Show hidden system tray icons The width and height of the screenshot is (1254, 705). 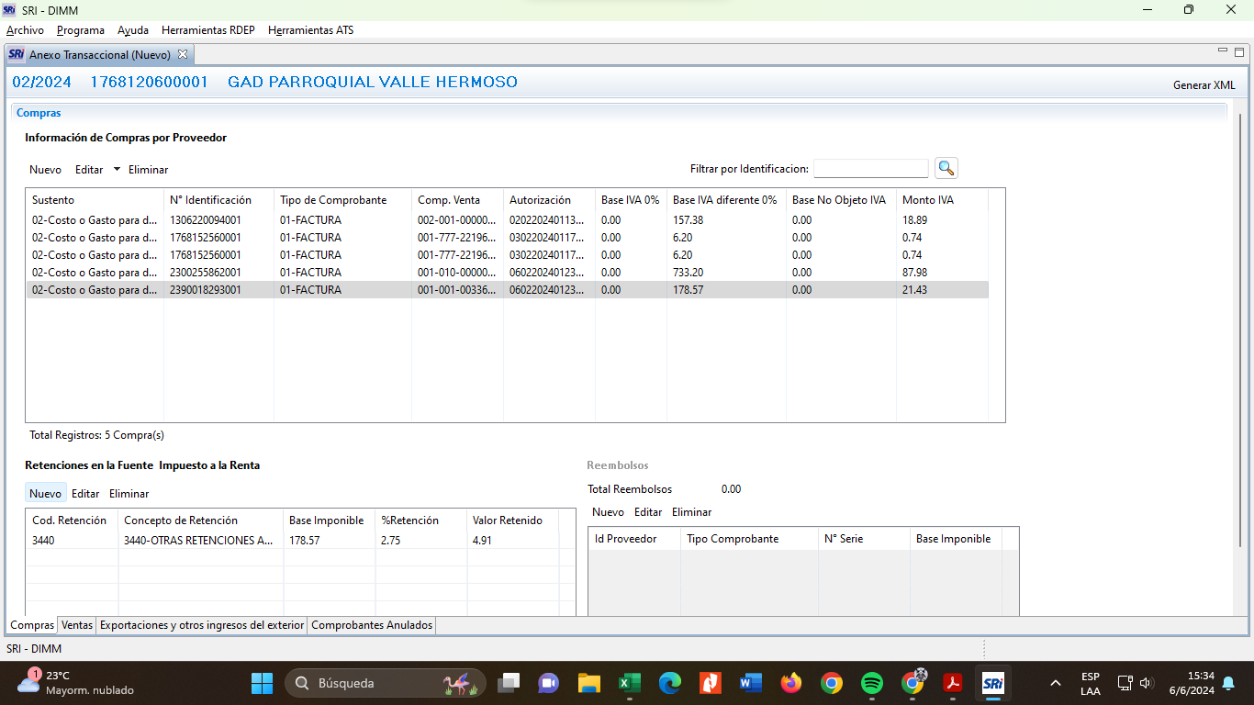click(1056, 683)
